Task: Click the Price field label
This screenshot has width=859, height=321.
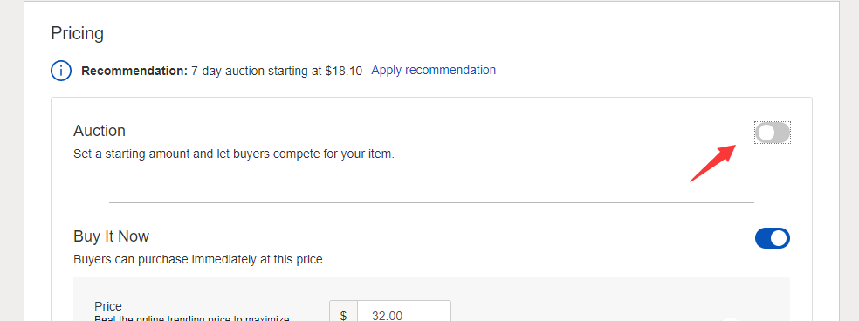Action: (x=108, y=306)
